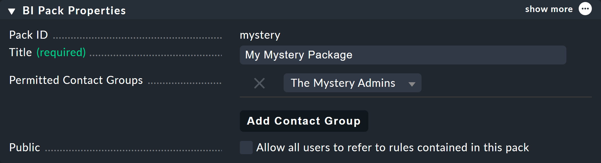Image resolution: width=601 pixels, height=163 pixels.
Task: Click the contact group dropdown arrow
Action: (x=412, y=84)
